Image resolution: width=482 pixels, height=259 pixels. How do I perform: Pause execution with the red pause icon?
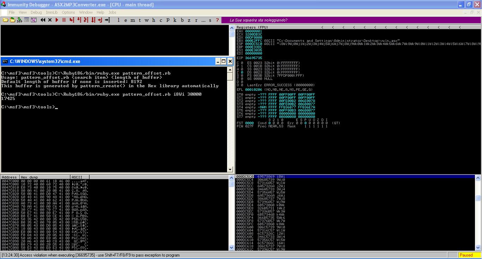click(64, 20)
